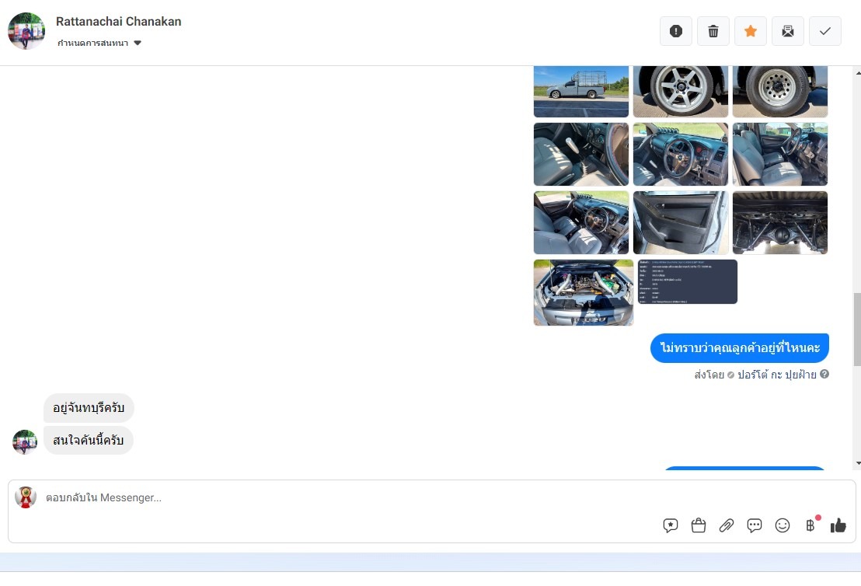
Task: Attach a file with paperclip icon
Action: click(727, 525)
